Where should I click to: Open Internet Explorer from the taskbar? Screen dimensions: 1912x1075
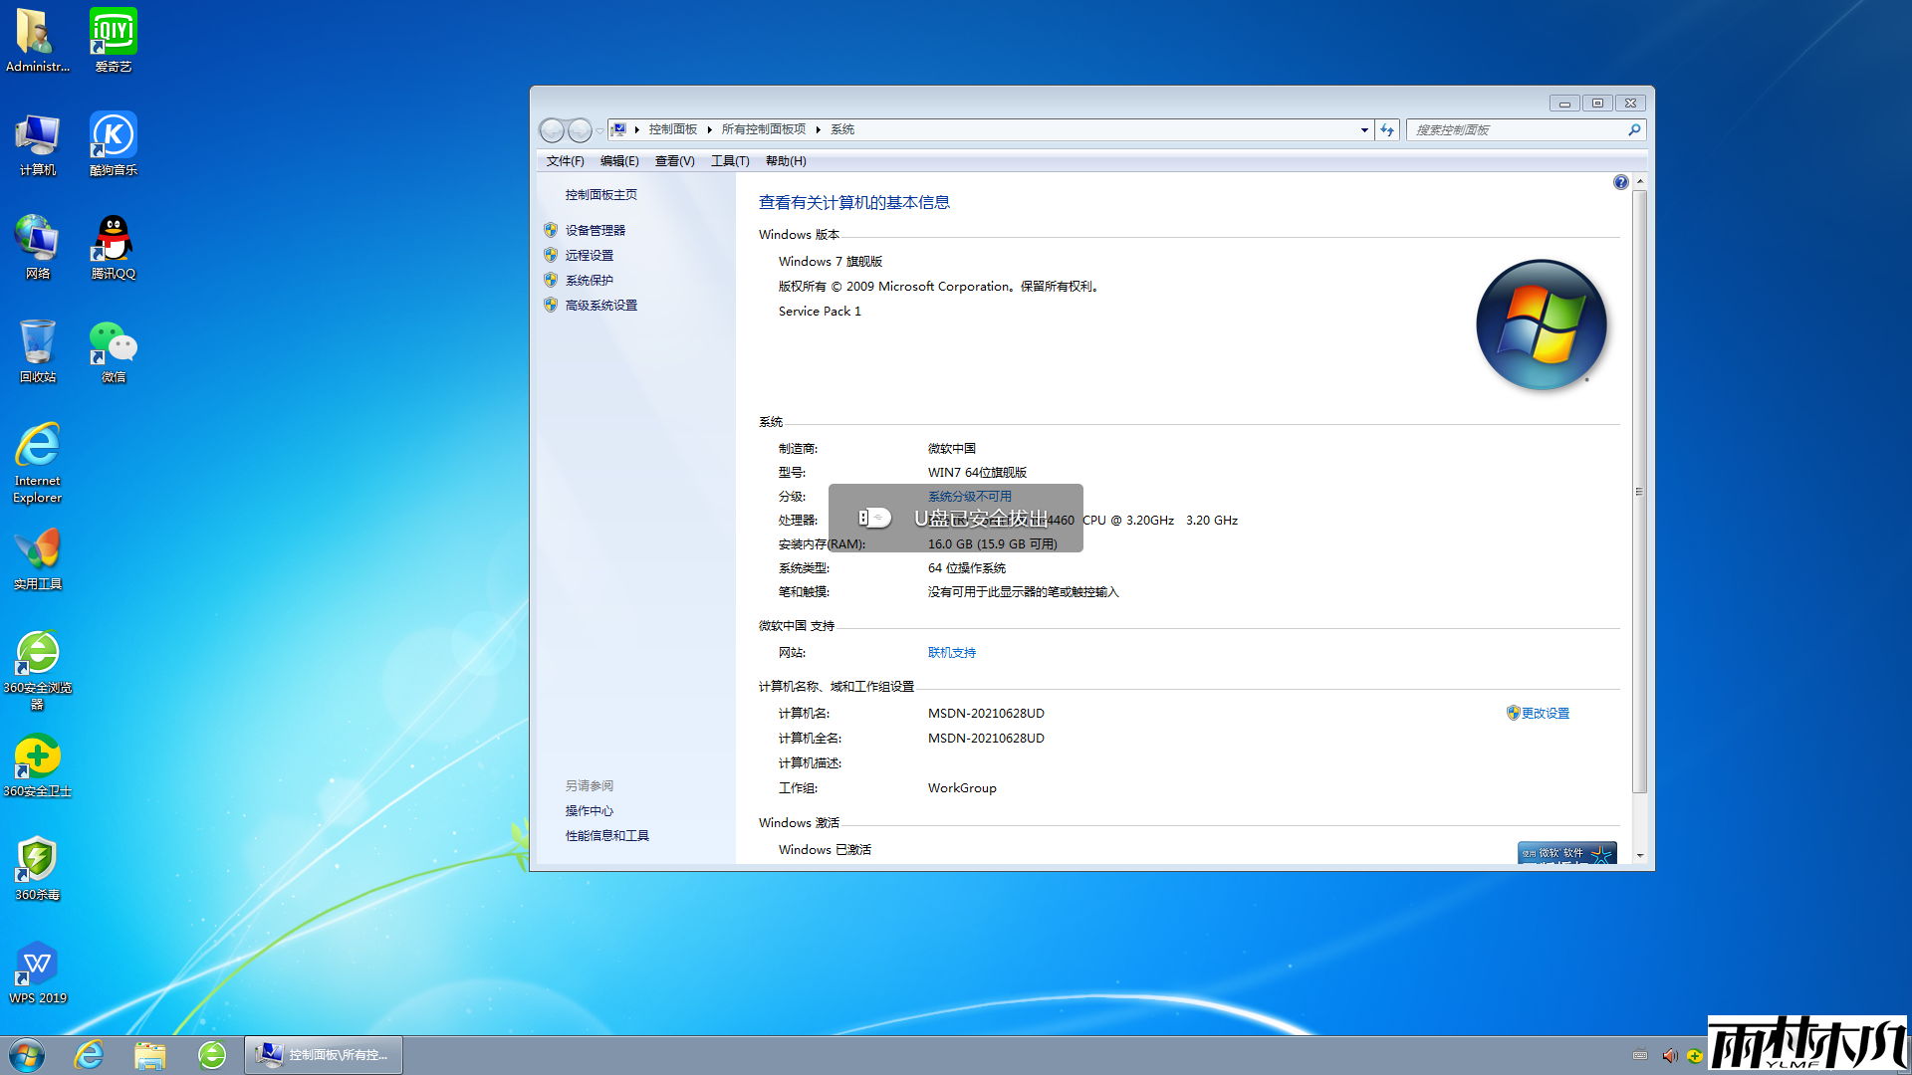coord(89,1054)
